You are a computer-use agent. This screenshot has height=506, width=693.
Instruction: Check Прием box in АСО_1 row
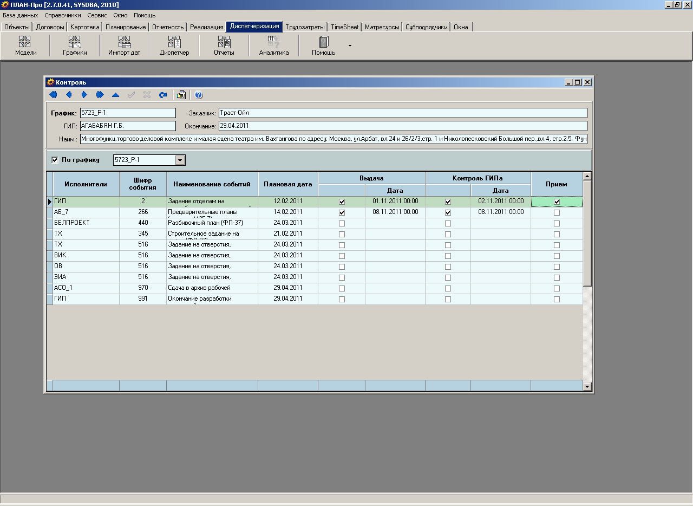click(x=557, y=288)
